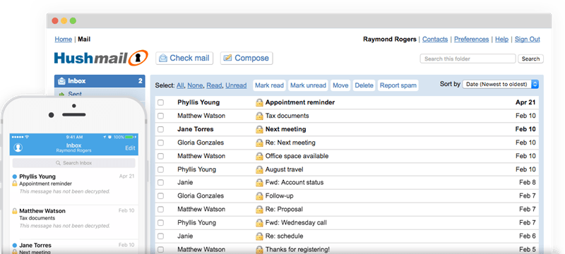
Task: Click the Report spam button
Action: click(x=398, y=85)
